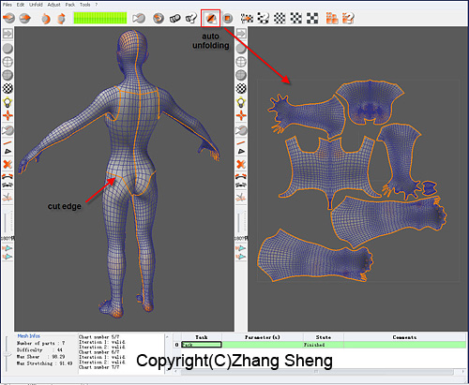This screenshot has height=385, width=469.
Task: Switch 3D view to shaded-wireframe sphere mode
Action: pyautogui.click(x=8, y=75)
